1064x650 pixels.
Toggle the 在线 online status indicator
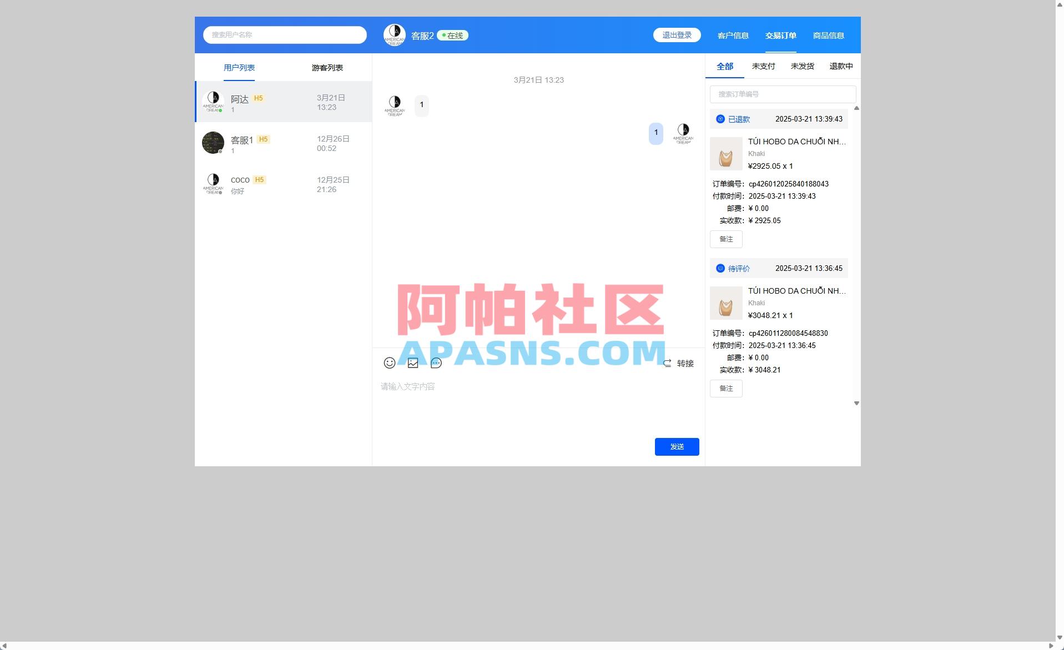(x=452, y=34)
